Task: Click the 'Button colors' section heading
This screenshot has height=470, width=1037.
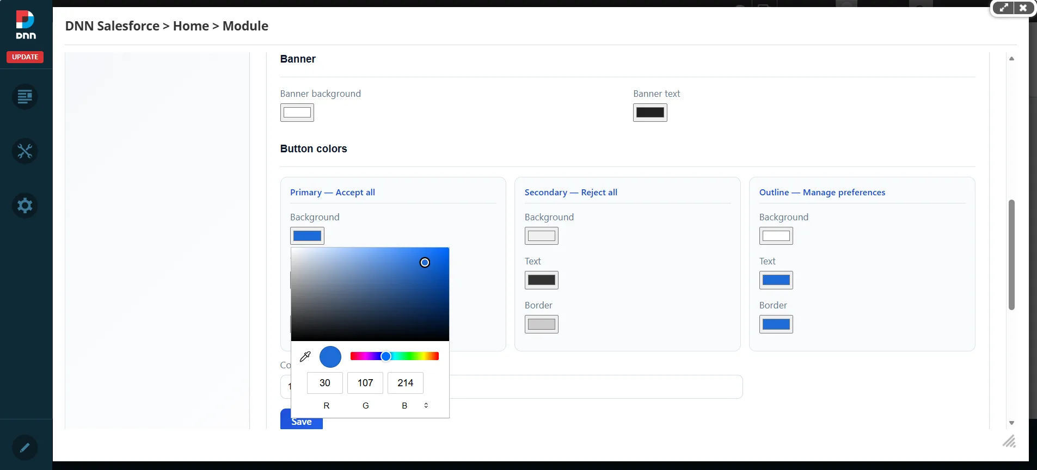Action: pyautogui.click(x=314, y=149)
